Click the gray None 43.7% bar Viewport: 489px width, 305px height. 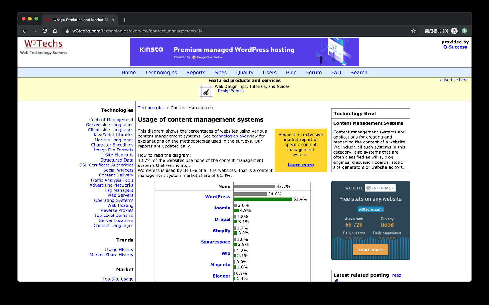click(x=255, y=187)
